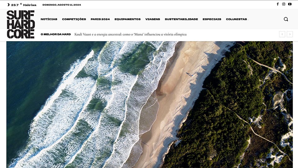The height and width of the screenshot is (168, 298).
Task: Click the search magnifier icon
Action: [286, 19]
